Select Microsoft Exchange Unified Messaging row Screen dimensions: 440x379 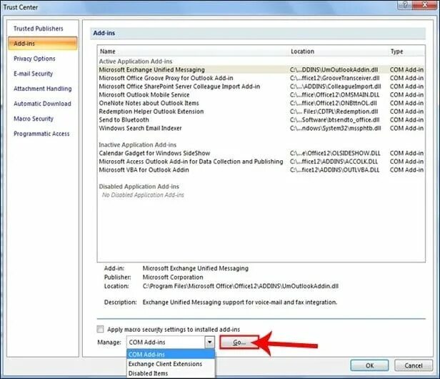click(x=261, y=69)
